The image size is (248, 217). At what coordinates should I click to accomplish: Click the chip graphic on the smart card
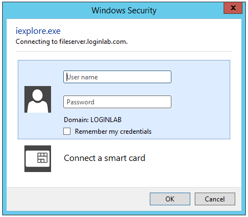(43, 158)
